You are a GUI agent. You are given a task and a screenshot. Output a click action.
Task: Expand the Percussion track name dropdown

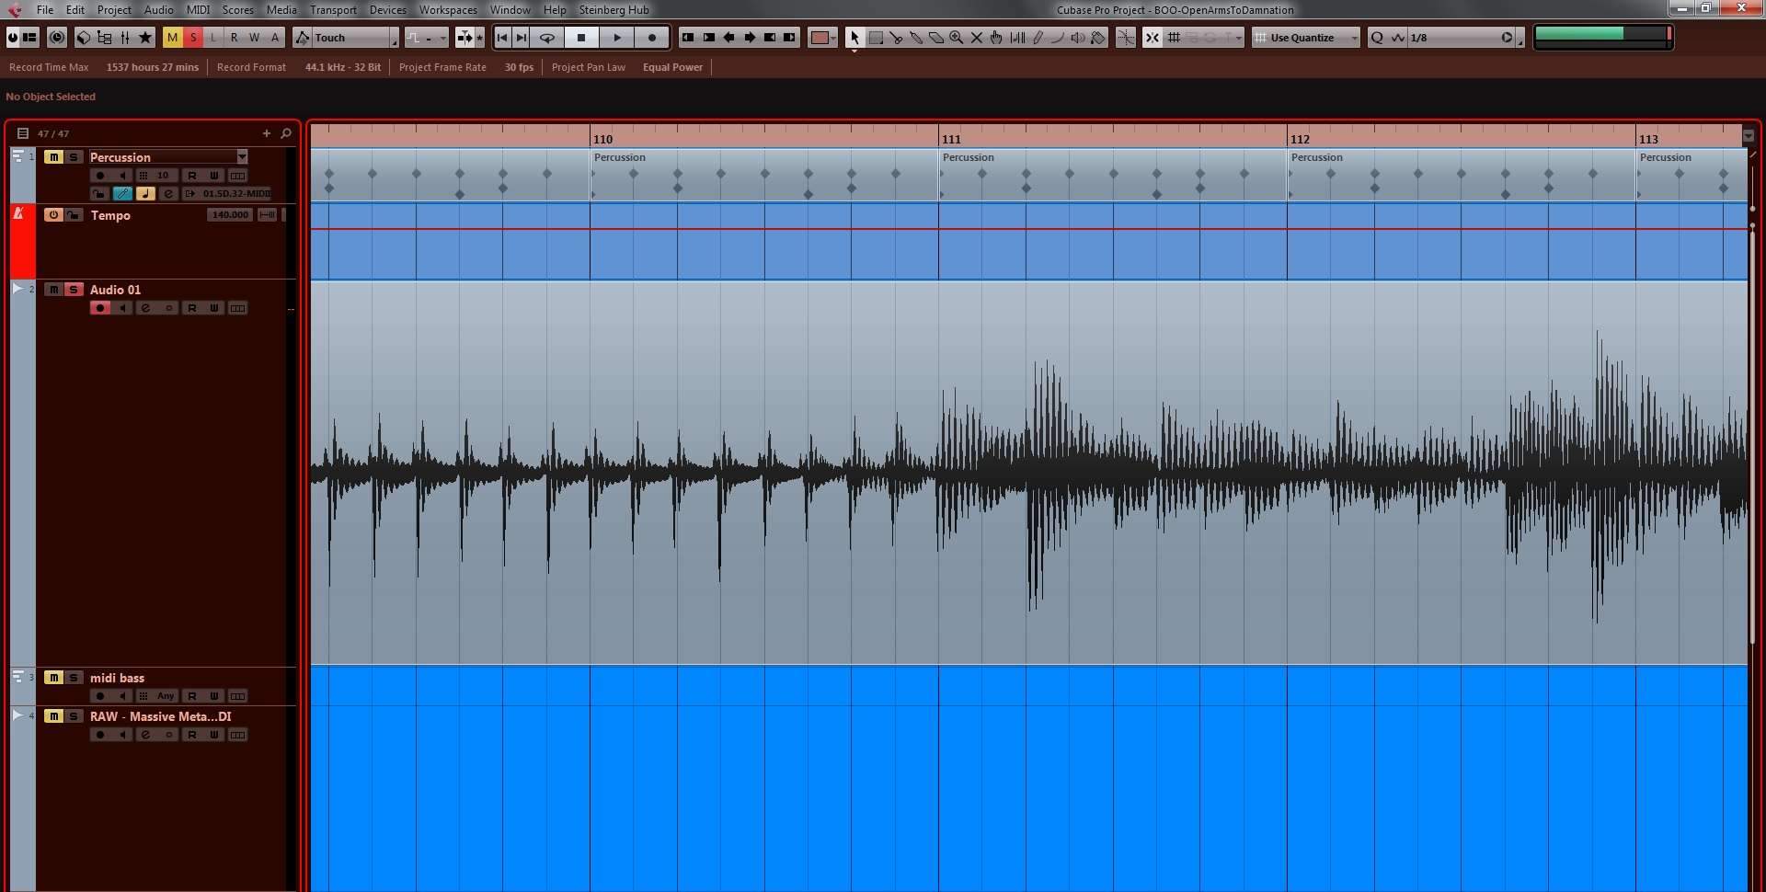point(242,157)
